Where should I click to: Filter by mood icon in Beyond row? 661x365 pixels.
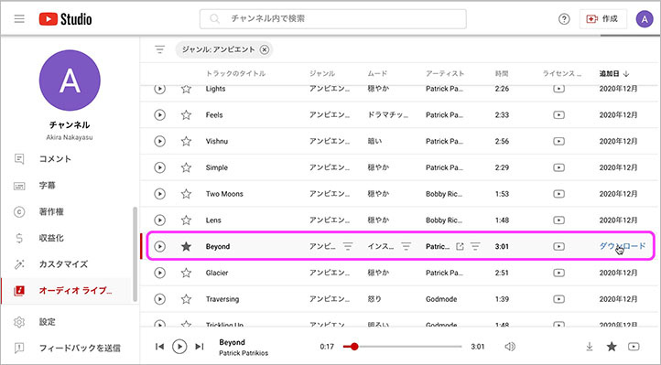[406, 246]
